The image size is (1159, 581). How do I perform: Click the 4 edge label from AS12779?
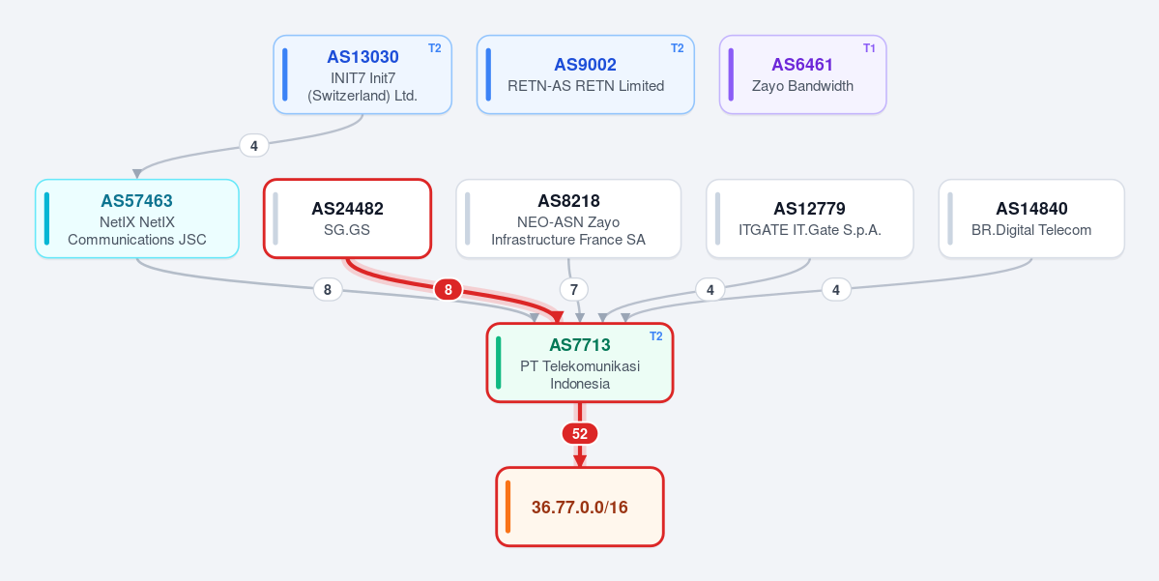(x=710, y=290)
